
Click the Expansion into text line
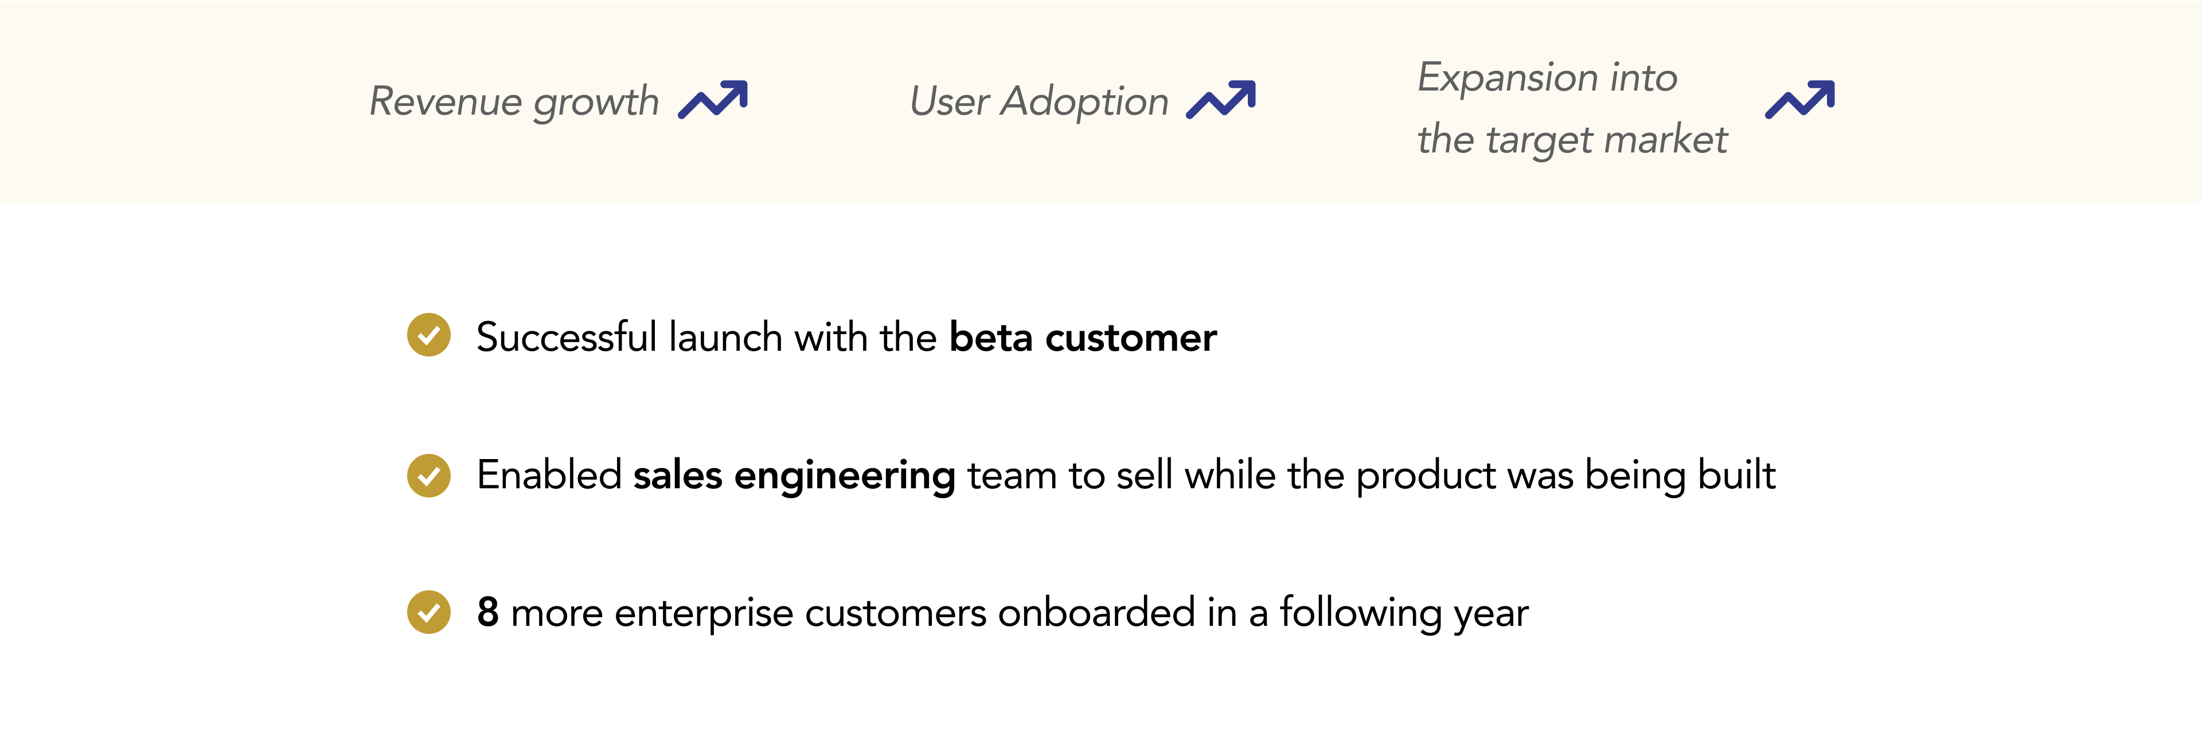click(1547, 78)
